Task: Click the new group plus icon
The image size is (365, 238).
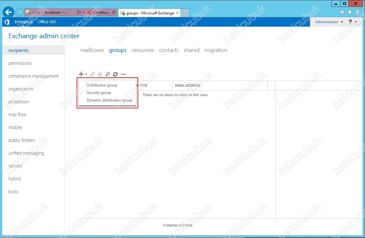Action: [x=81, y=74]
